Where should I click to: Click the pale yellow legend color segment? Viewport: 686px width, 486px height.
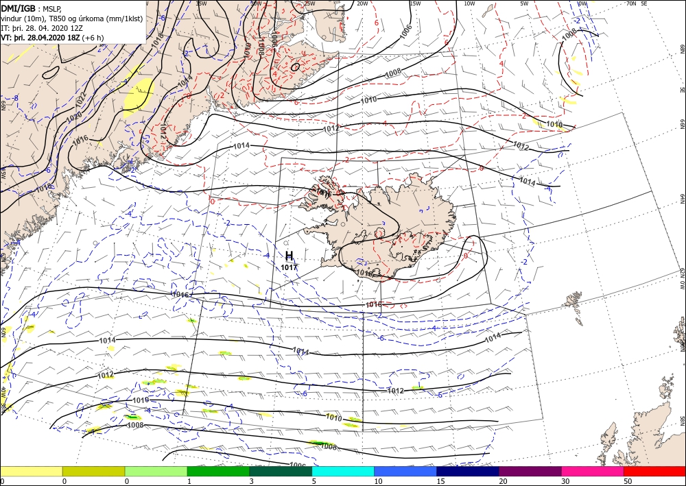click(x=31, y=471)
